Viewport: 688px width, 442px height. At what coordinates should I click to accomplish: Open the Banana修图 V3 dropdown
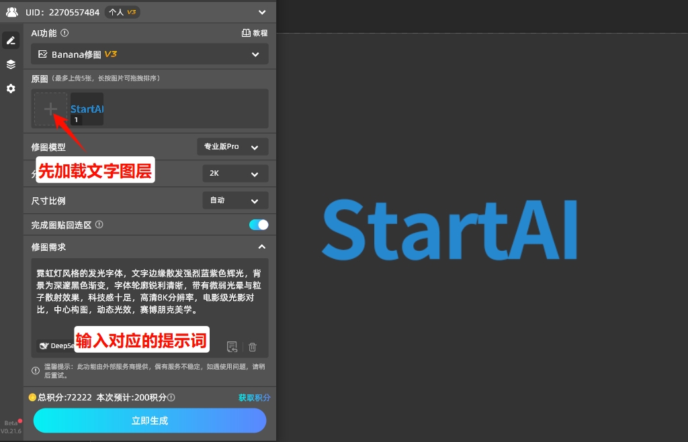[x=149, y=54]
